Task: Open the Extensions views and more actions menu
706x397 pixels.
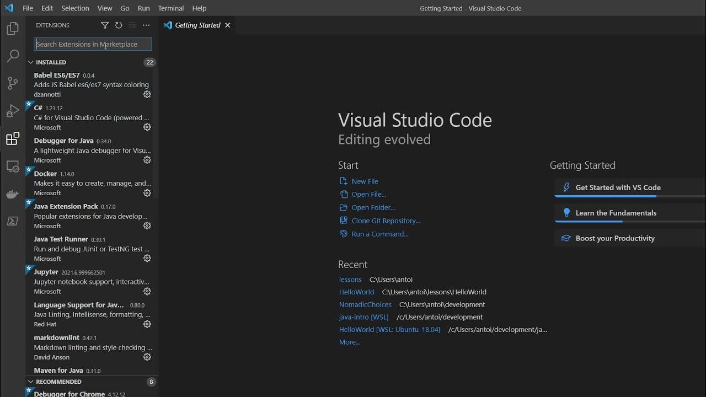Action: click(146, 25)
